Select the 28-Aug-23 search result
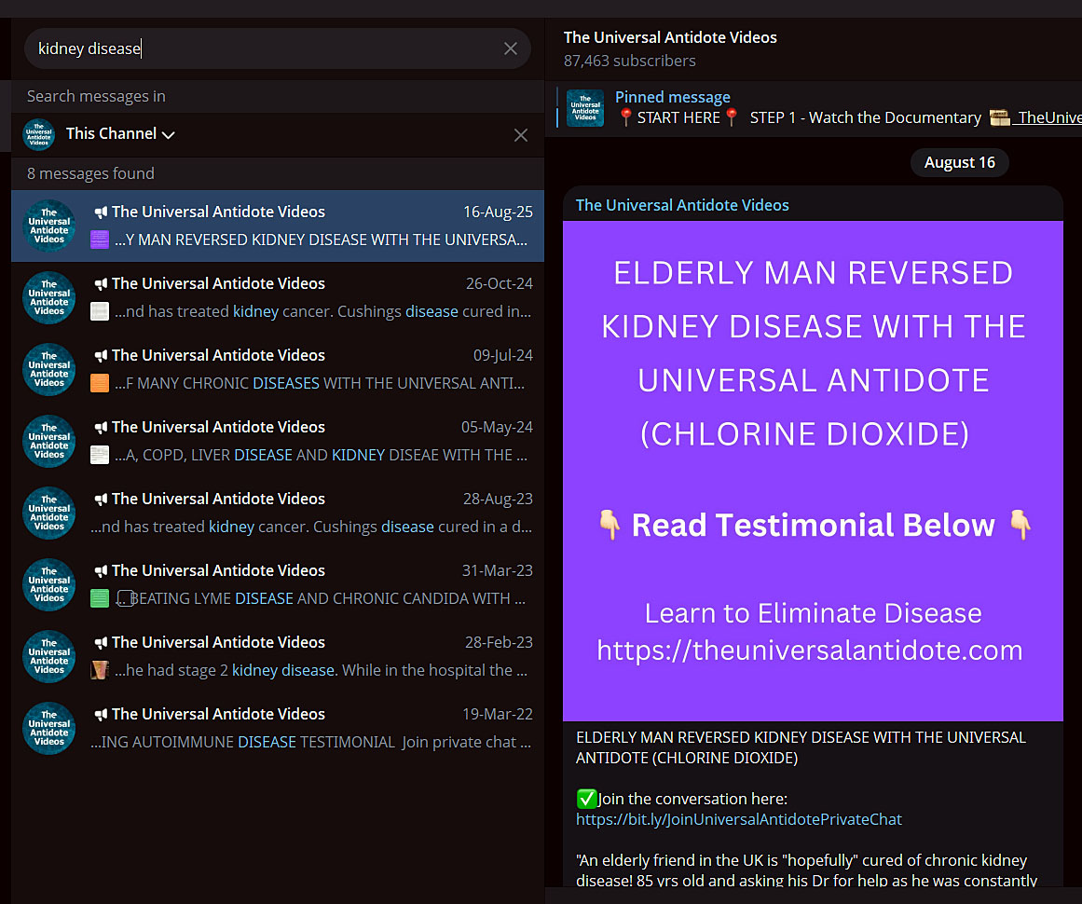The height and width of the screenshot is (904, 1082). tap(277, 513)
